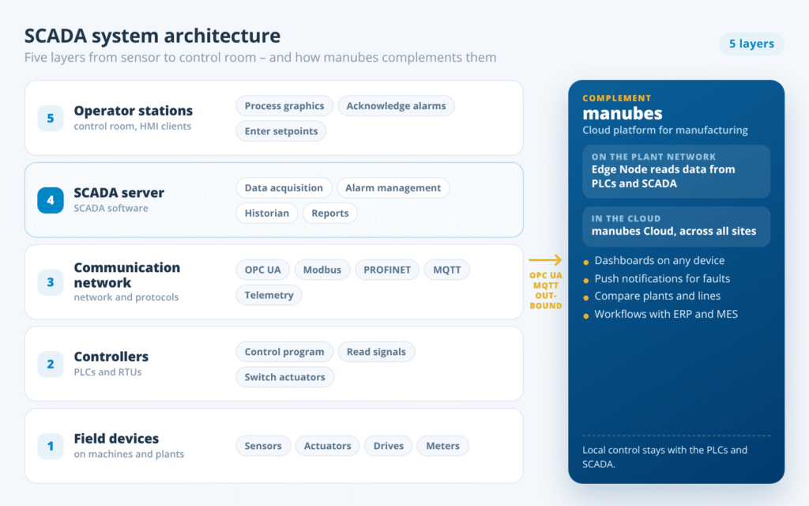
Task: Click the 'Control program' chip
Action: [x=284, y=352]
